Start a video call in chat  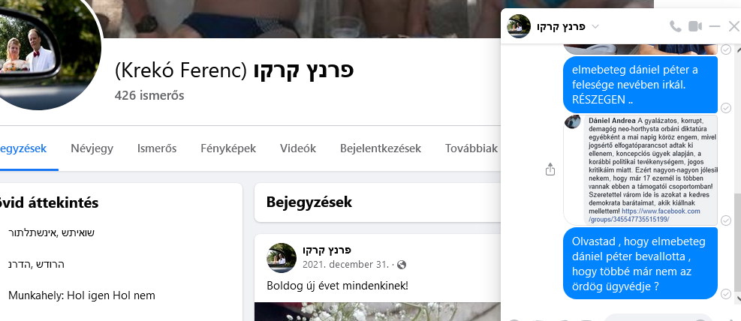[694, 26]
